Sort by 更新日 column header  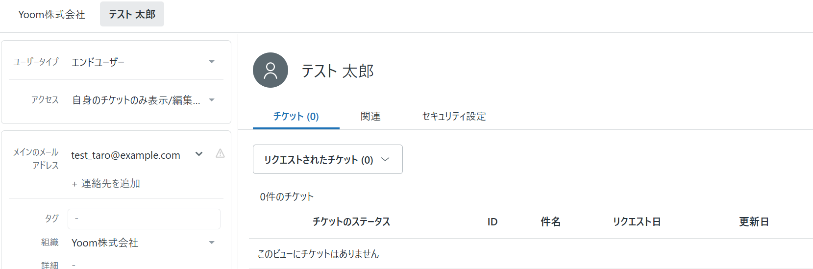[754, 222]
